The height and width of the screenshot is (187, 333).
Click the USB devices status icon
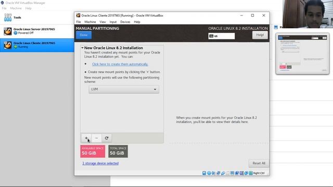(223, 173)
